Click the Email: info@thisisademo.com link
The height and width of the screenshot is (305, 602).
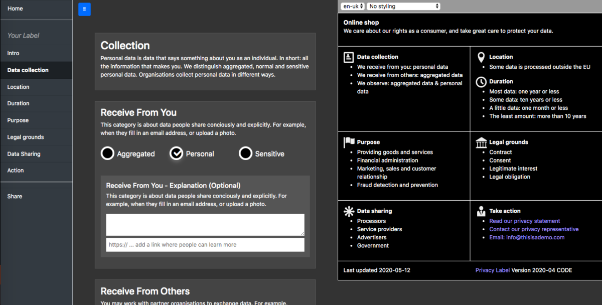coord(527,238)
